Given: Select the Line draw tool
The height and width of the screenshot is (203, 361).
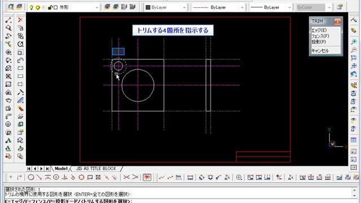Looking at the screenshot, I should click(x=8, y=20).
